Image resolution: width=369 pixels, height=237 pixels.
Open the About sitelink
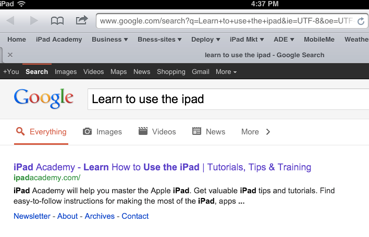(x=67, y=216)
